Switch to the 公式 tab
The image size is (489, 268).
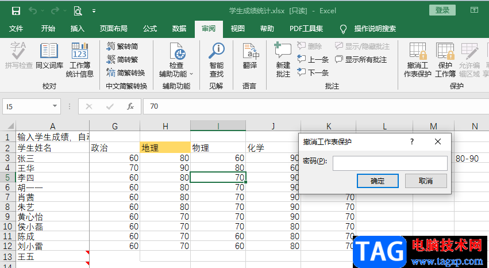pyautogui.click(x=150, y=29)
